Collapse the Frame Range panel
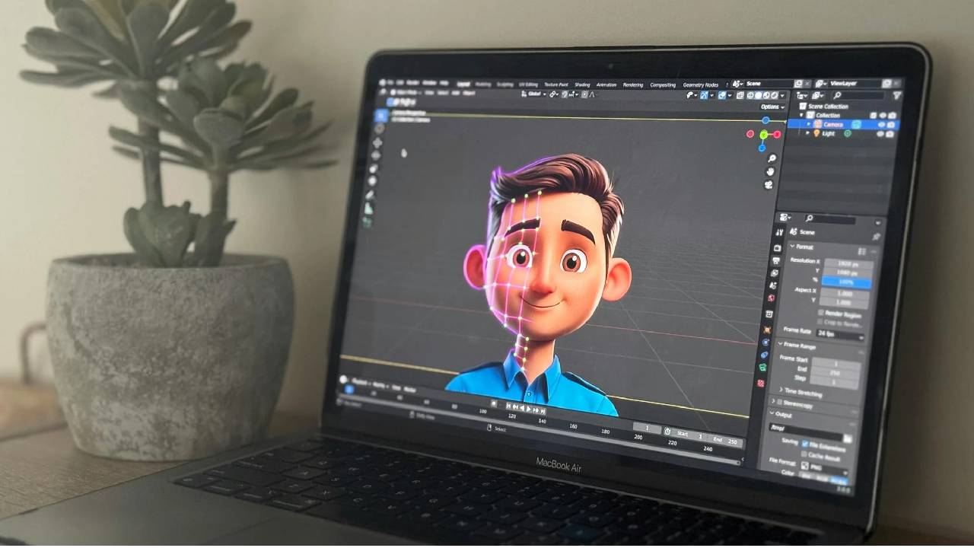The width and height of the screenshot is (974, 548). tap(781, 344)
